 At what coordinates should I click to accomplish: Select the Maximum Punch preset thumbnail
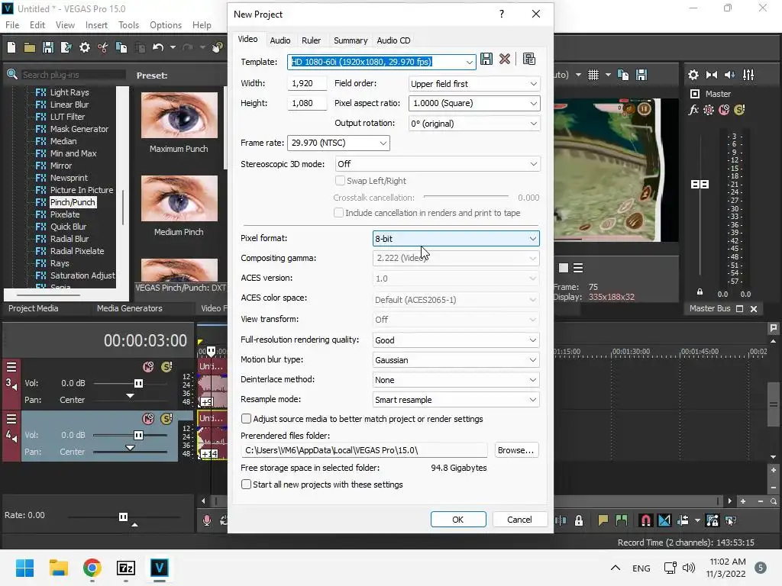point(179,115)
